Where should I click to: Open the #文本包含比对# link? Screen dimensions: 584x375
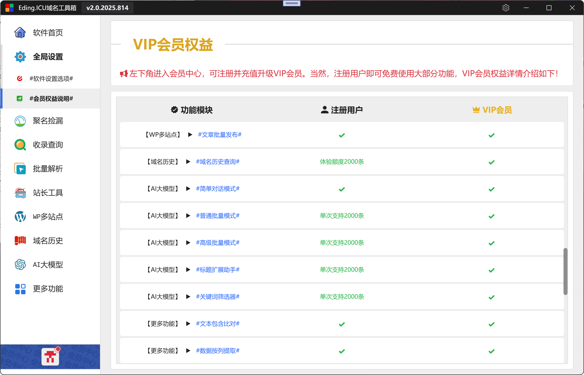(218, 324)
